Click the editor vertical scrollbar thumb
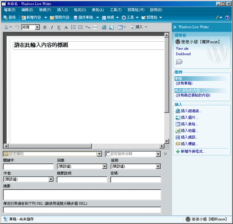Viewport: 233px width, 224px height. (x=167, y=75)
